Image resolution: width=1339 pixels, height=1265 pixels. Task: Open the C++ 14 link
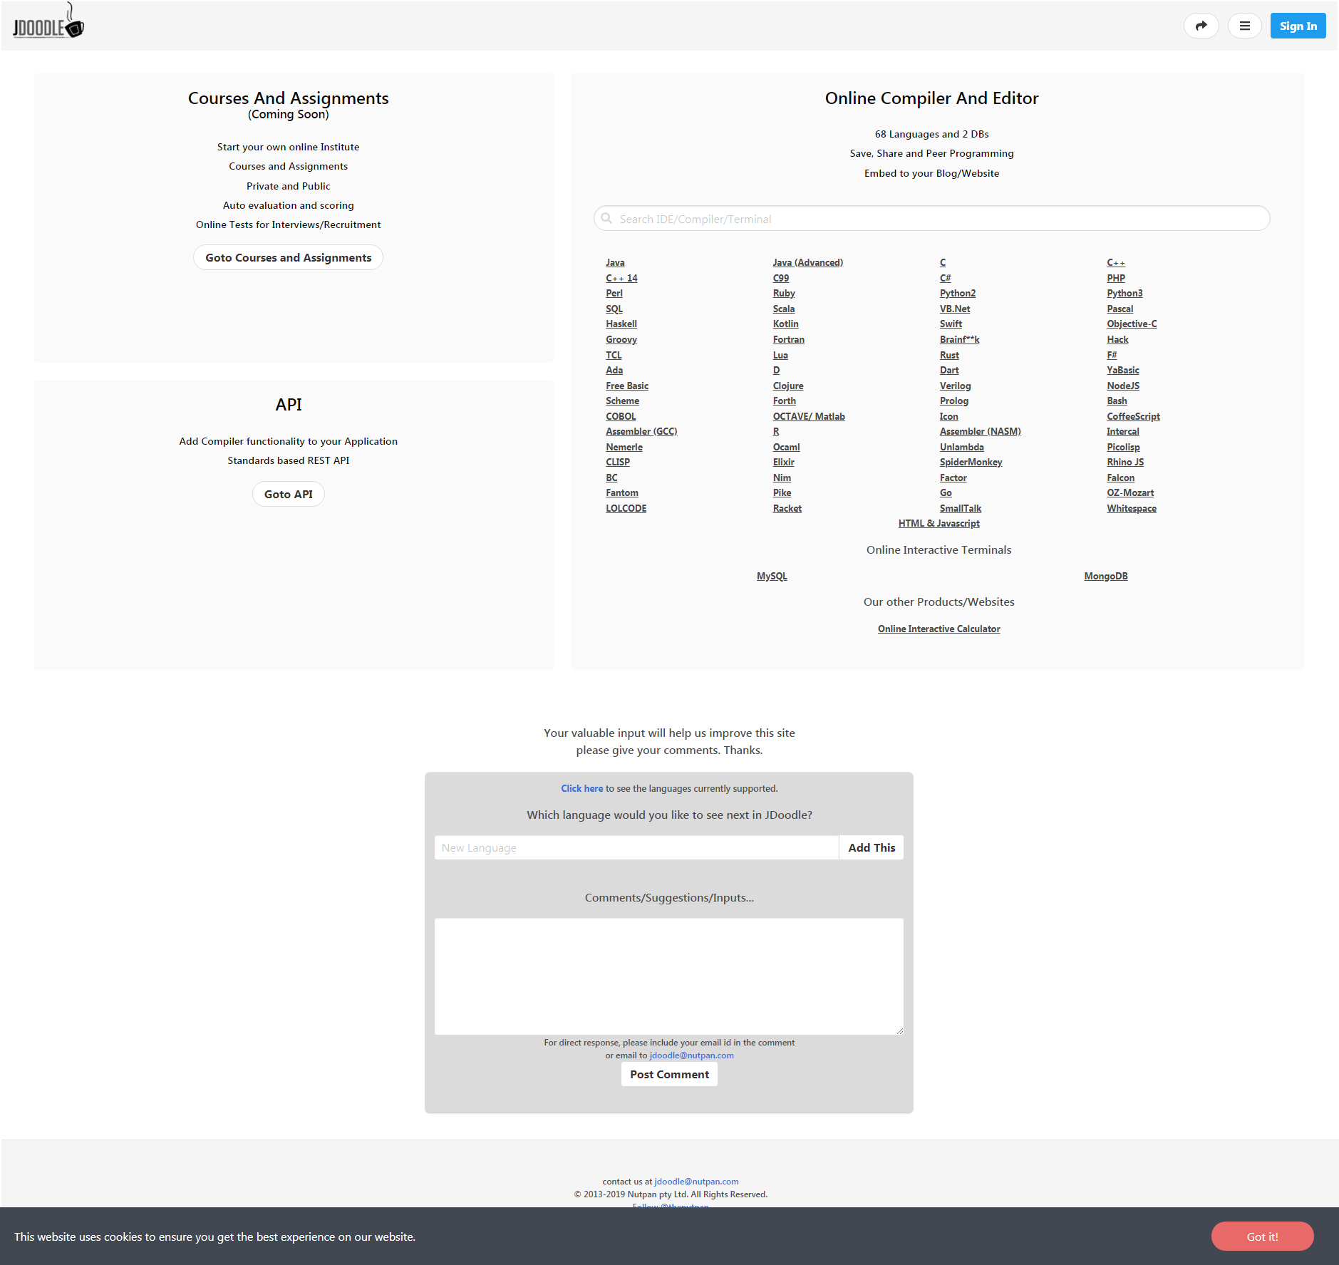pos(621,279)
